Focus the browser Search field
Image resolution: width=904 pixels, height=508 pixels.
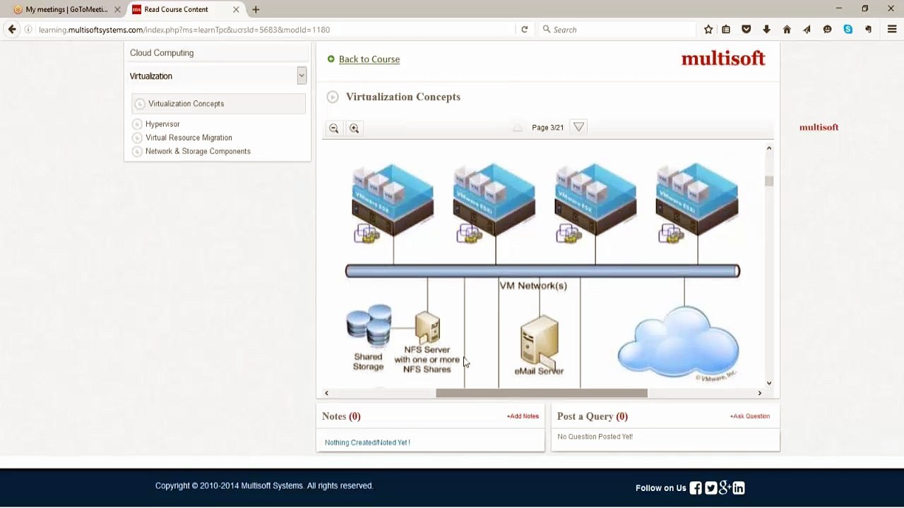(618, 30)
